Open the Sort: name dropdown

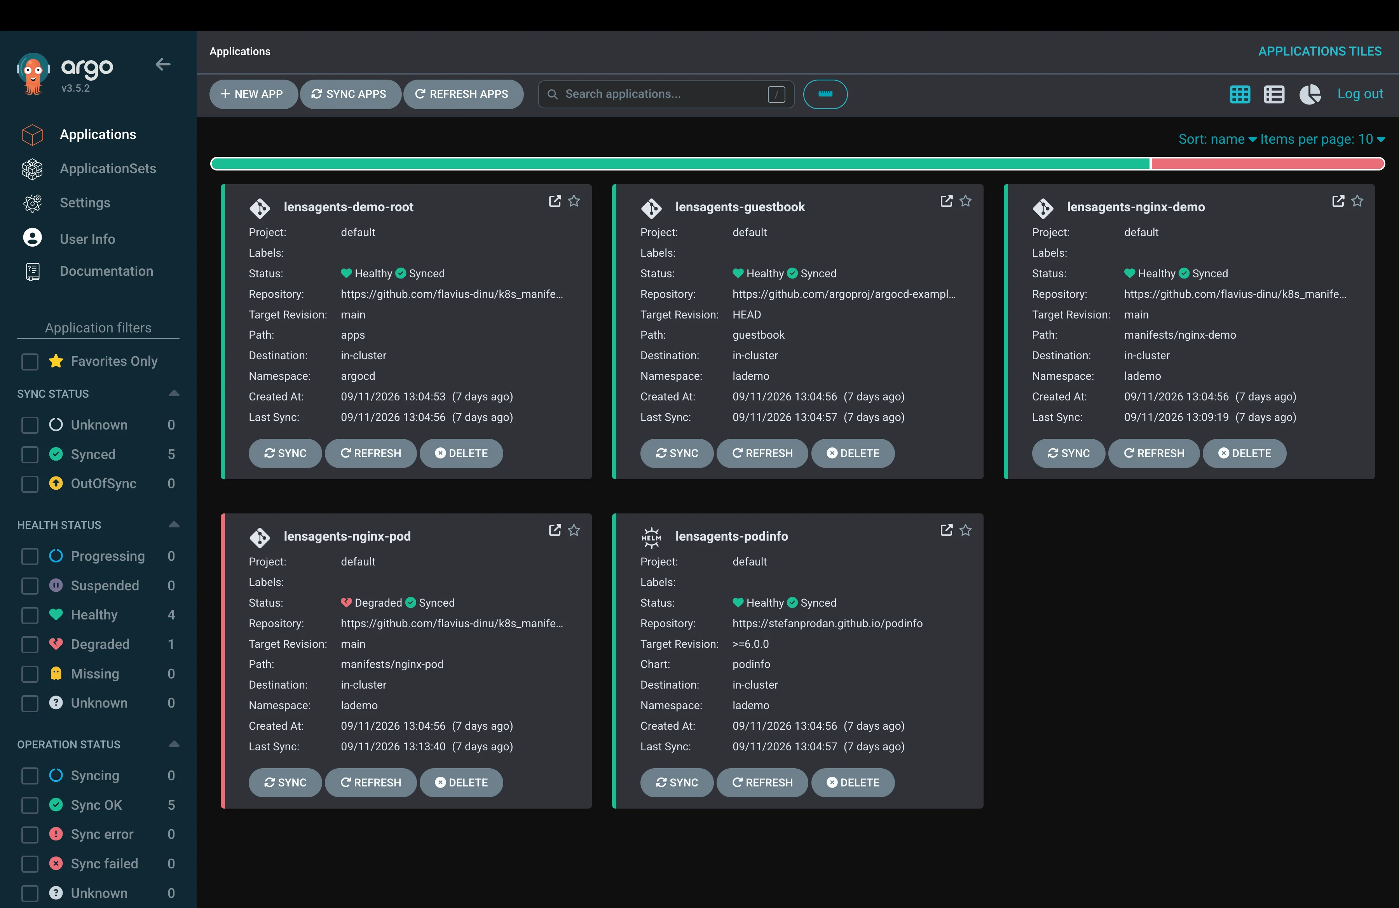(1217, 139)
